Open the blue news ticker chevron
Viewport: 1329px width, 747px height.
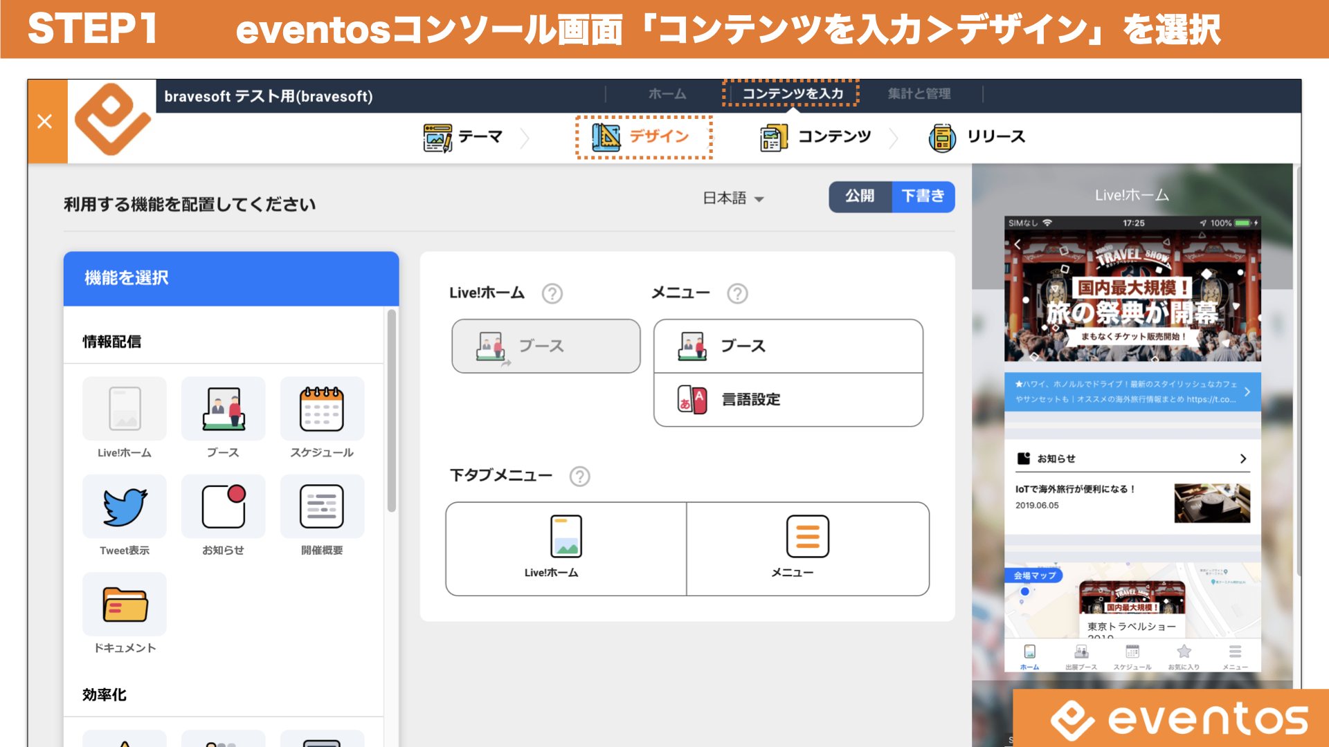pos(1247,391)
